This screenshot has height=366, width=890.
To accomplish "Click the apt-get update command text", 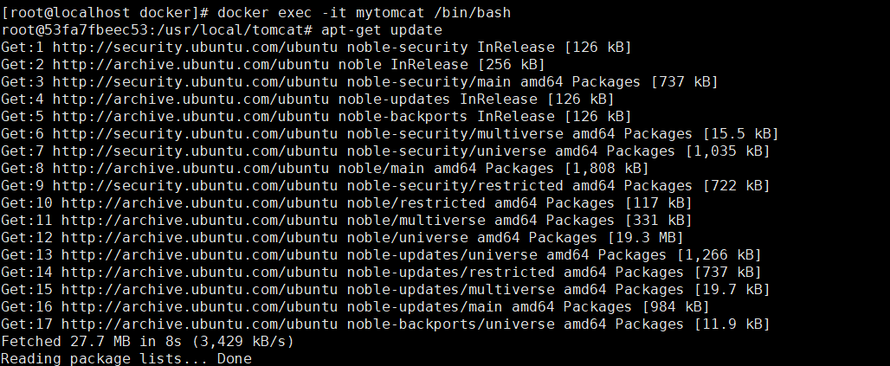I will pos(382,30).
